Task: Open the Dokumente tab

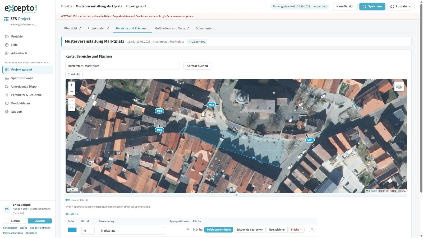Action: pyautogui.click(x=205, y=28)
